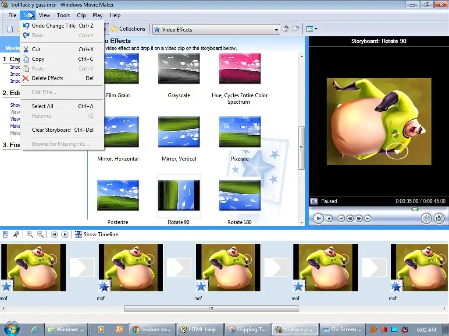
Task: Open the Views dropdown button
Action: click(312, 29)
